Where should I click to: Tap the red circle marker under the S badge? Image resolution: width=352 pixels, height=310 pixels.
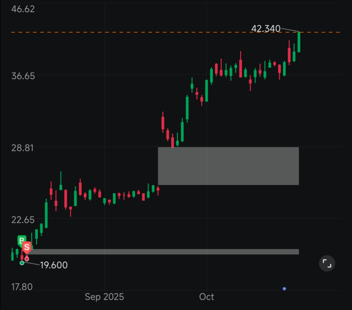[27, 259]
